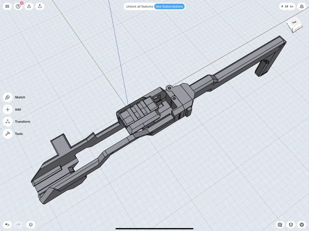This screenshot has height=231, width=309.
Task: Open help icon with red badge
Action: pos(18,6)
